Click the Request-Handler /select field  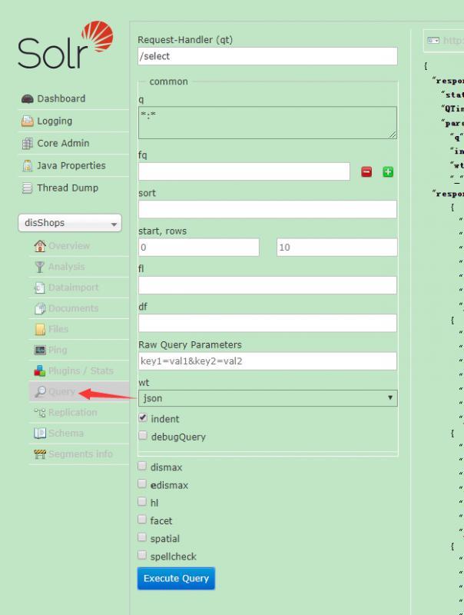pyautogui.click(x=267, y=56)
